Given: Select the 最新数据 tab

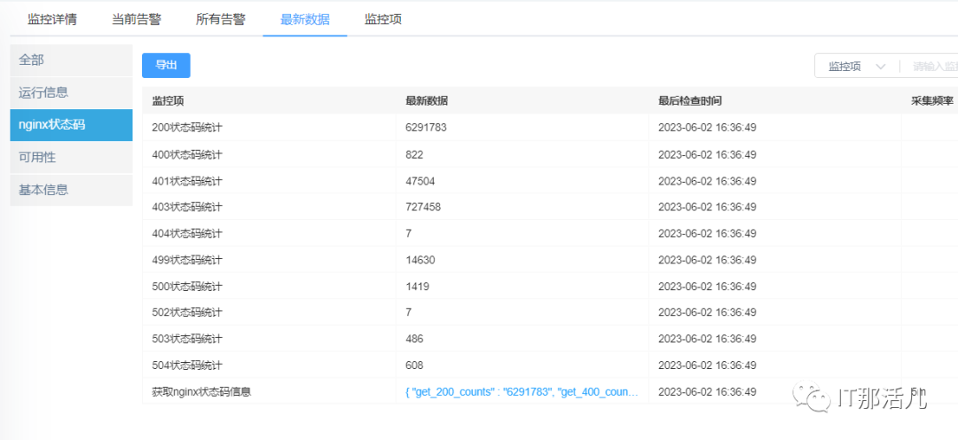Looking at the screenshot, I should click(x=305, y=19).
